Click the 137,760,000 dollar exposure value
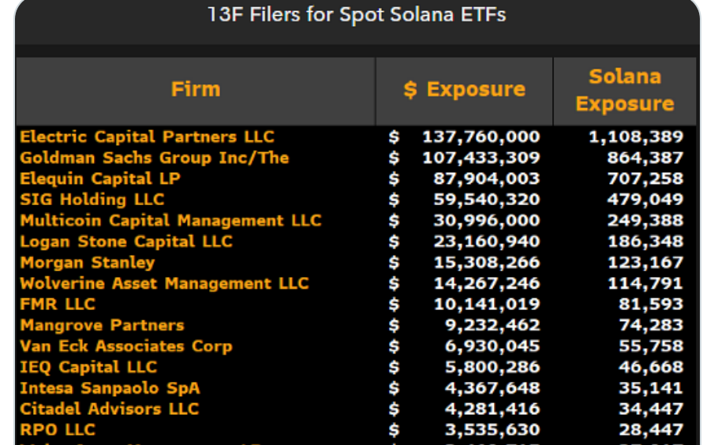Image resolution: width=718 pixels, height=445 pixels. pyautogui.click(x=481, y=136)
